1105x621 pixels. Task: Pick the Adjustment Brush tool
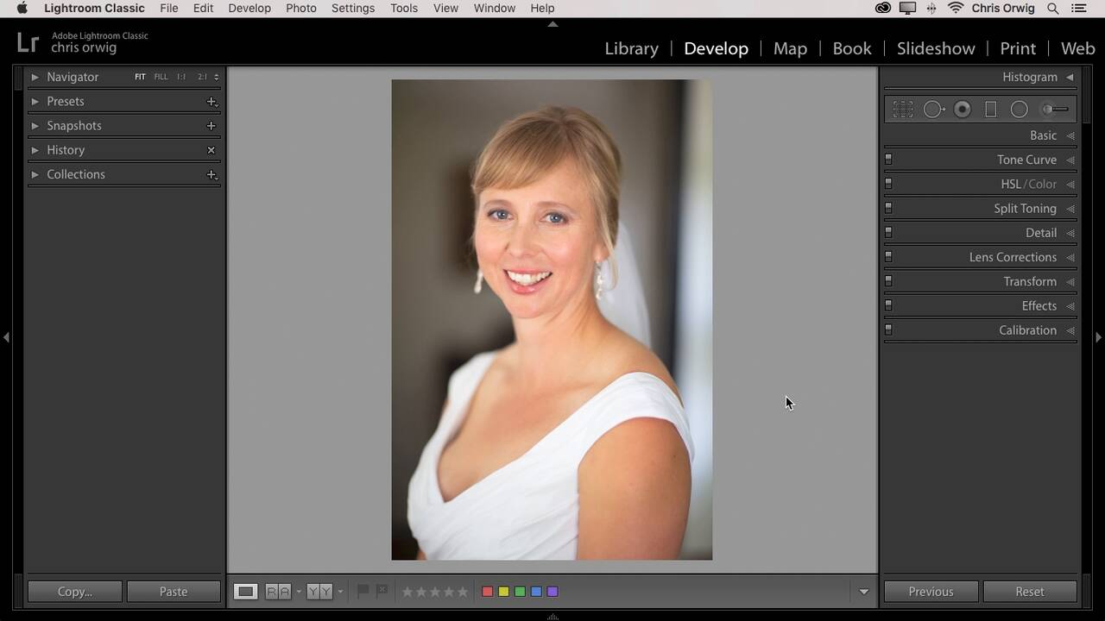pos(1055,110)
